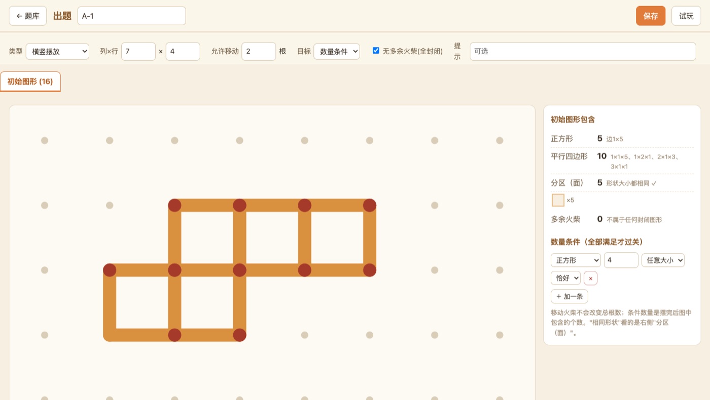Screen dimensions: 710x400
Task: Open the 类型 dropdown 横竖摆放
Action: [57, 51]
